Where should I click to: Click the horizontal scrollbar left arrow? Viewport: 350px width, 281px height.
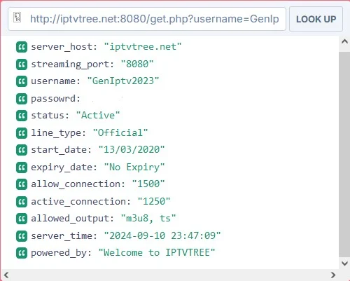coord(6,275)
